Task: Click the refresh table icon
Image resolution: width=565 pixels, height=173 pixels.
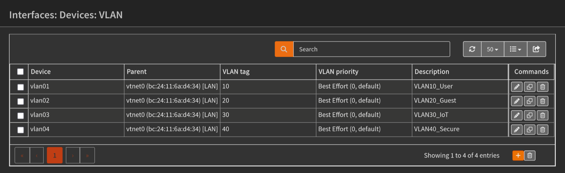Action: point(472,49)
